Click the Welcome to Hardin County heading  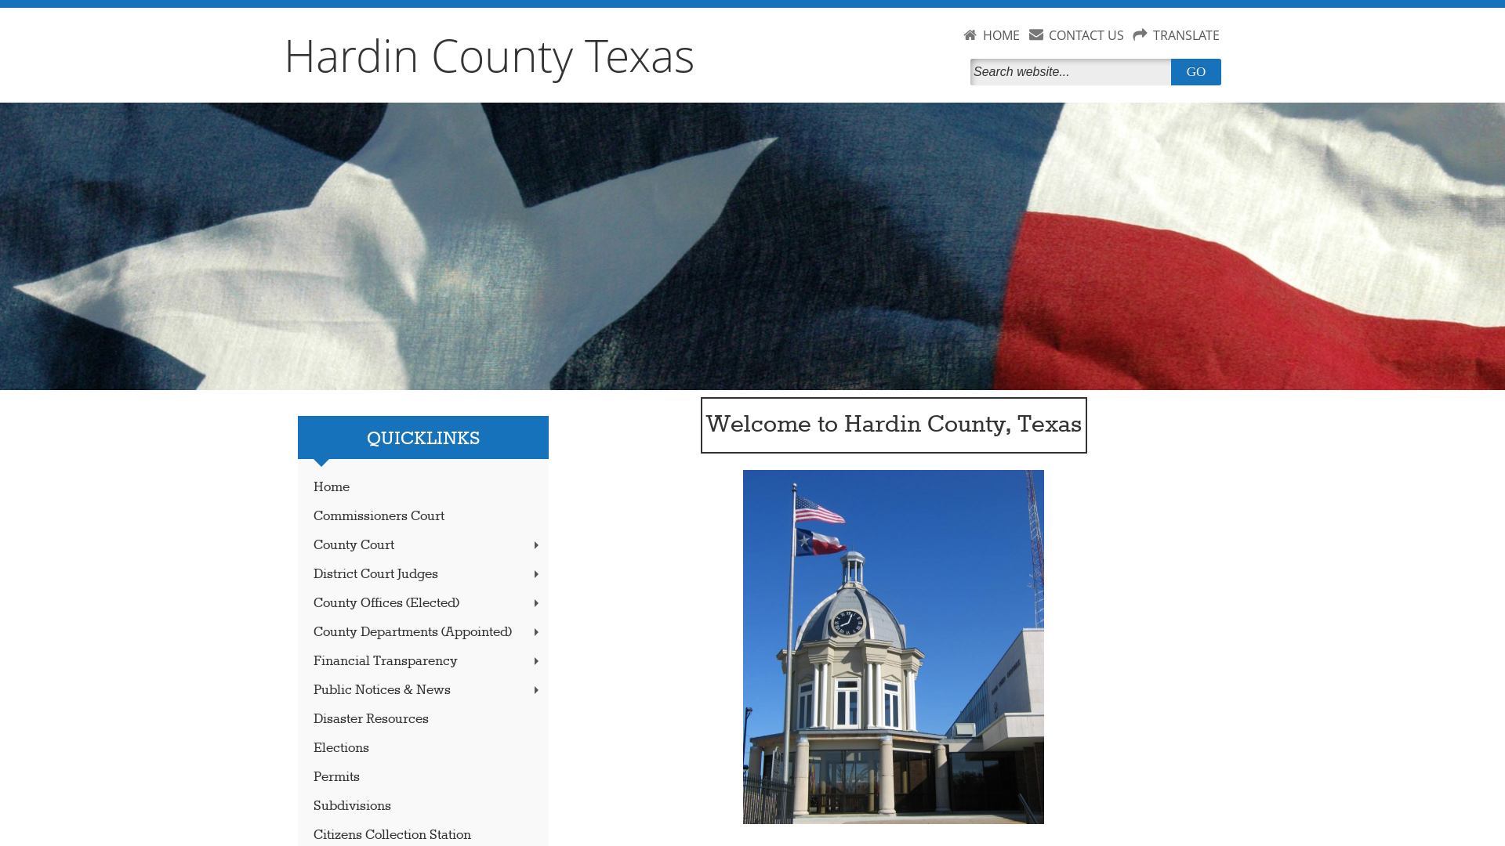(x=894, y=425)
